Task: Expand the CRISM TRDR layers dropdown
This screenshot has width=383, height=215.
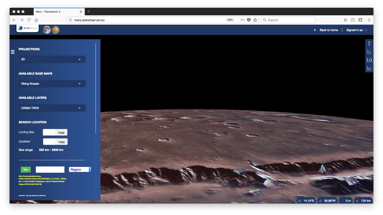Action: coord(52,108)
